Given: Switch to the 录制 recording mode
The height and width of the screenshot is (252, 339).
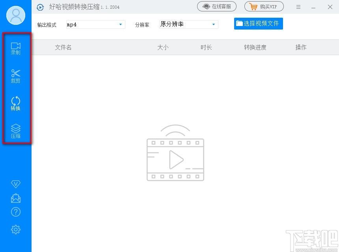Looking at the screenshot, I should pos(15,48).
